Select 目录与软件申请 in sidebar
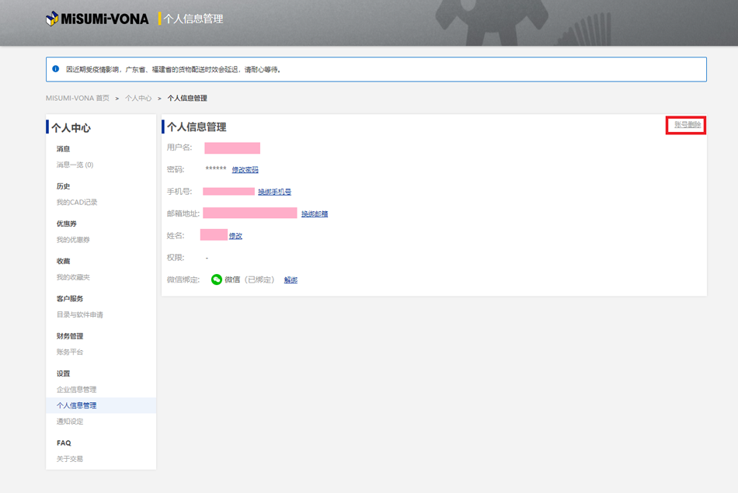 coord(79,314)
